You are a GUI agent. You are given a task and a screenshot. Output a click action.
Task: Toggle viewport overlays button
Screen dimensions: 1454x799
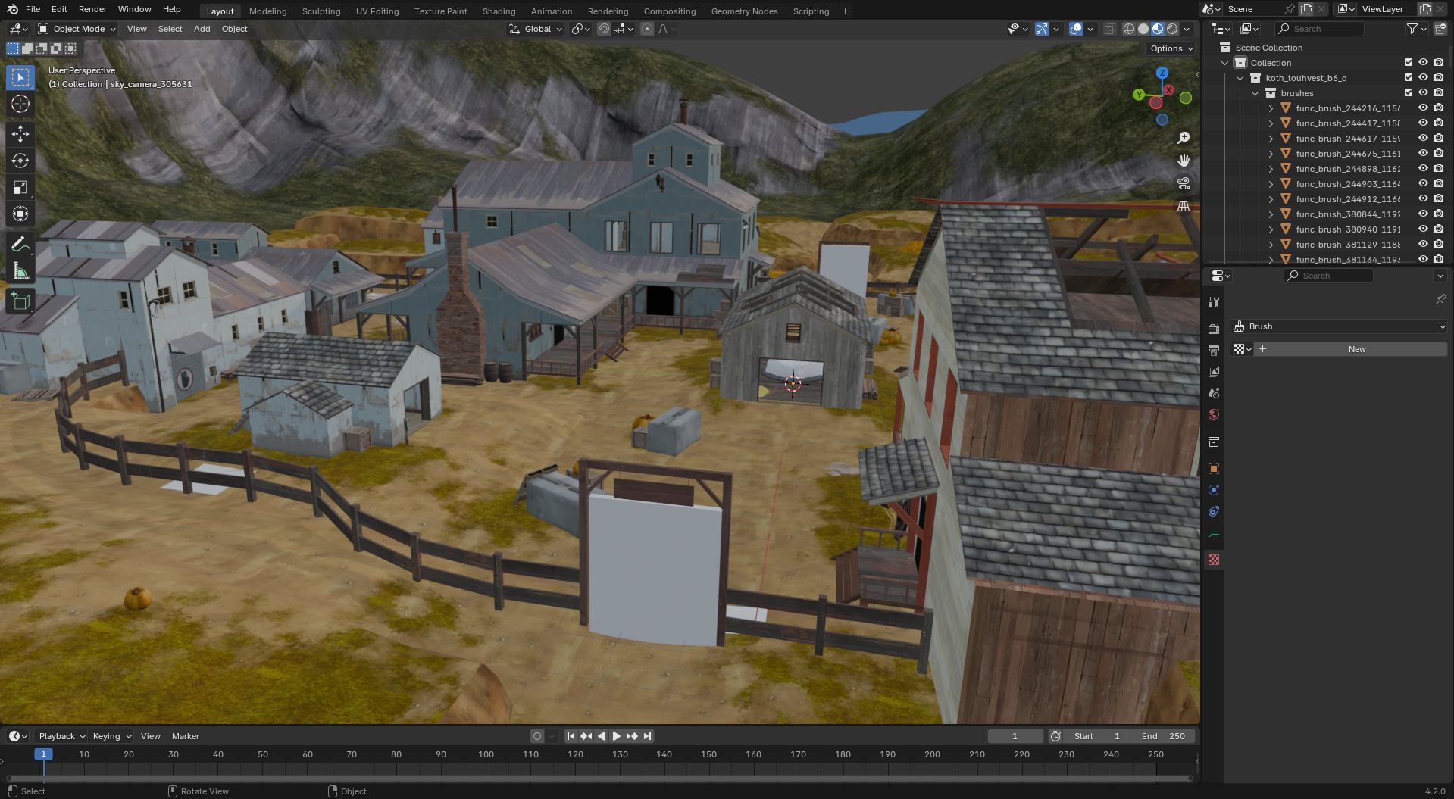[x=1076, y=29]
